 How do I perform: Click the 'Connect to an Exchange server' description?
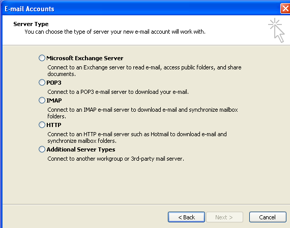(144, 70)
